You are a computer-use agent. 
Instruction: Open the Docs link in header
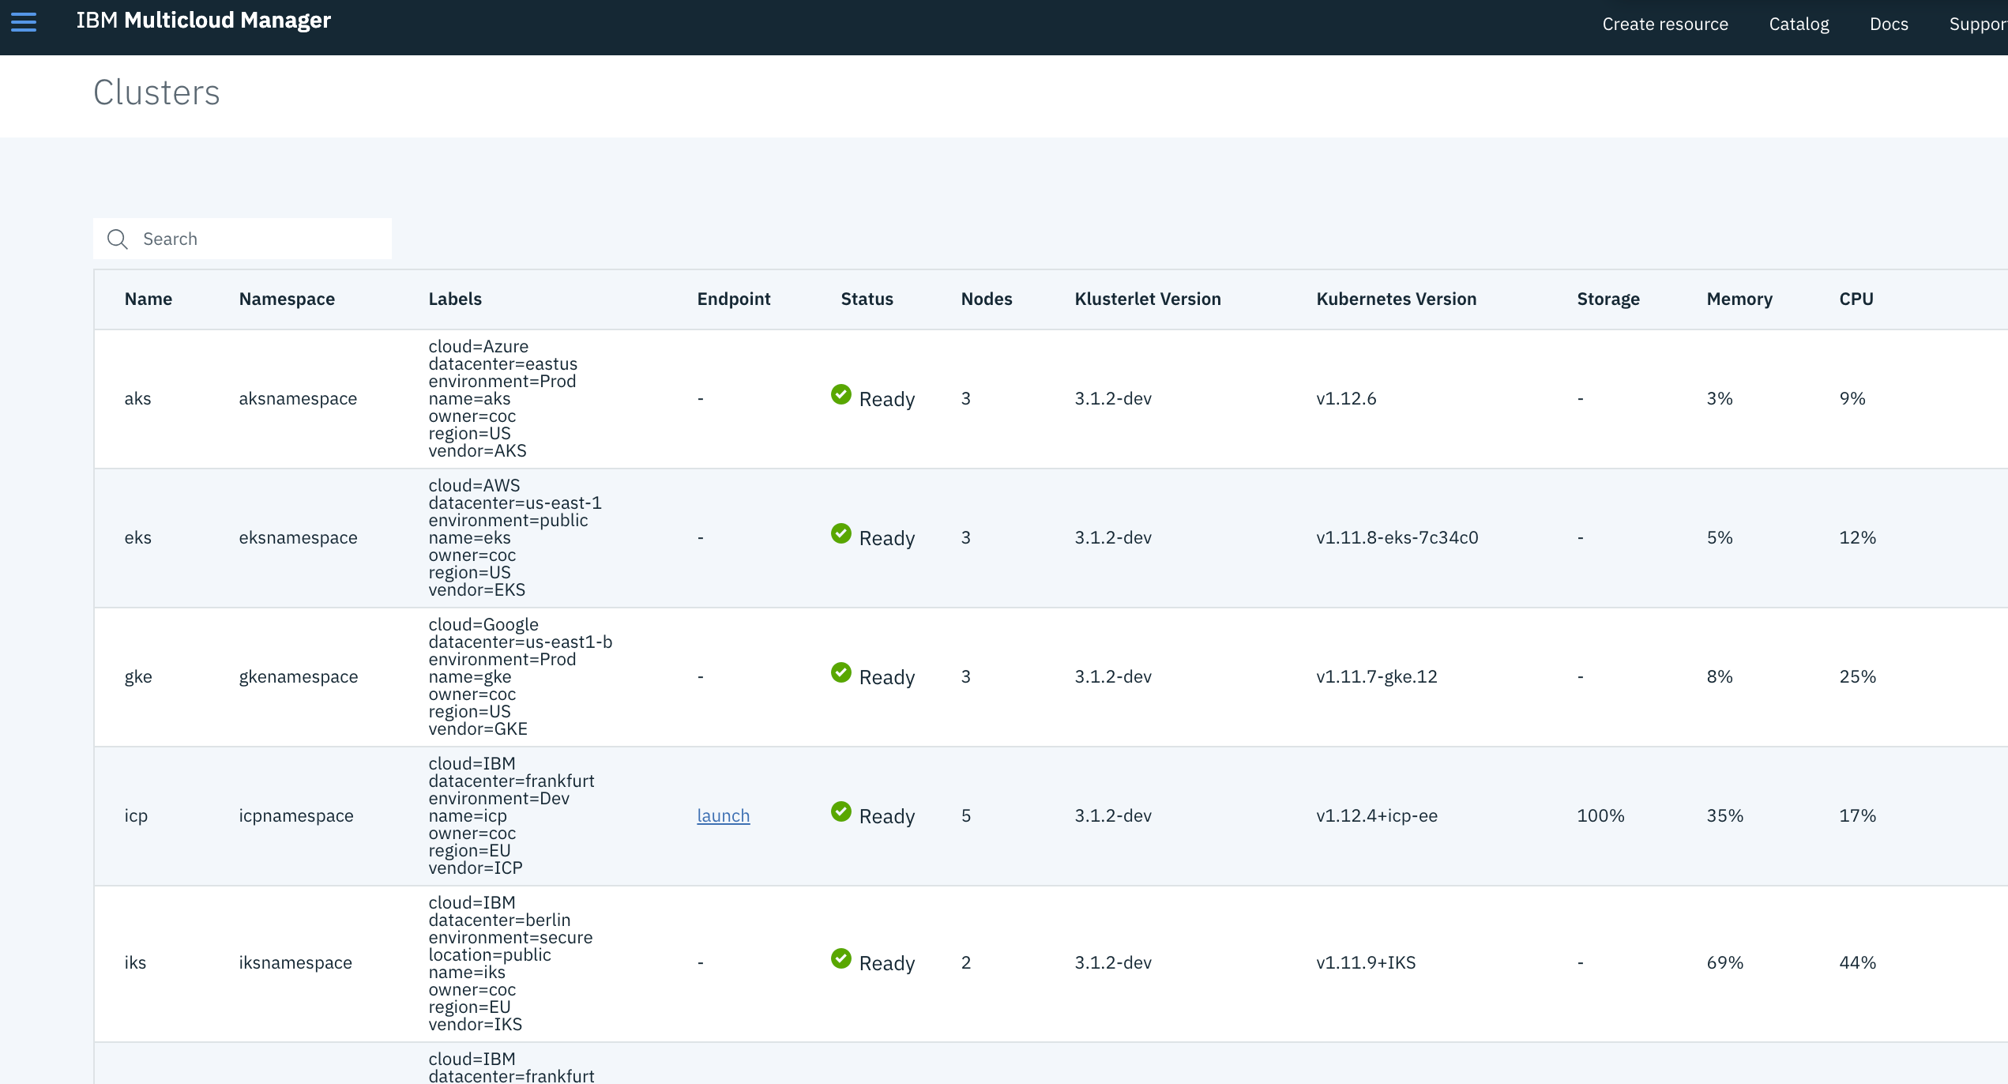point(1888,24)
